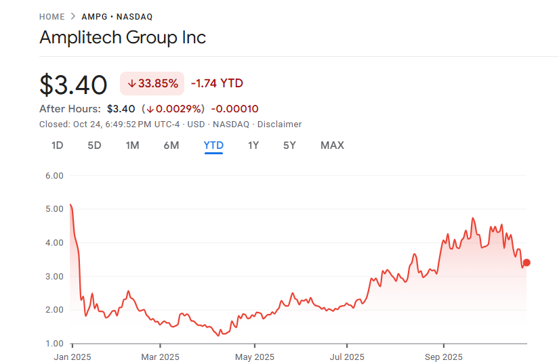Show the 1Y price chart
Image resolution: width=559 pixels, height=362 pixels.
pyautogui.click(x=253, y=145)
